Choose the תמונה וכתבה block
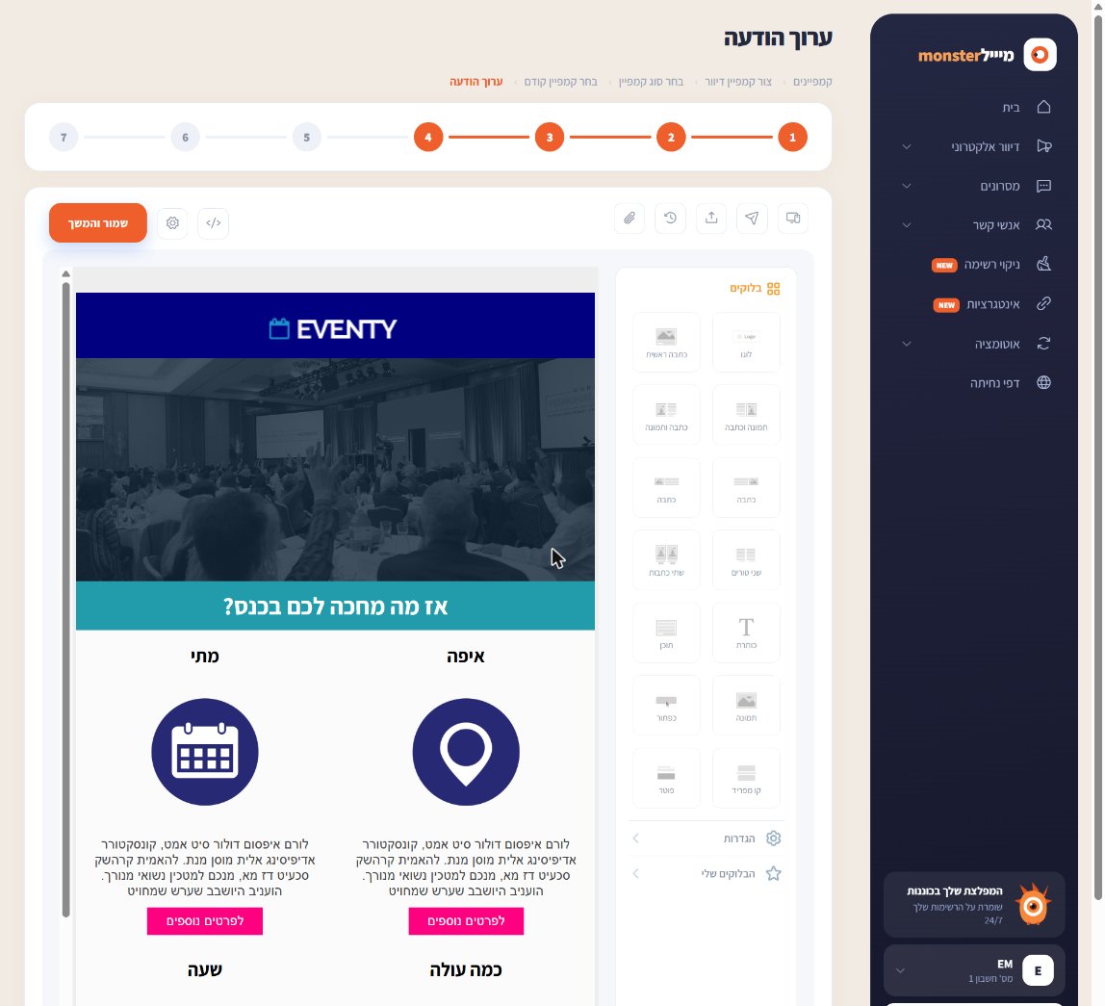Viewport: 1105px width, 1006px height. click(746, 415)
